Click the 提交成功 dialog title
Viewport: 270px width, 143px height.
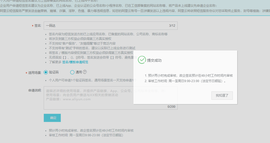coord(154,60)
